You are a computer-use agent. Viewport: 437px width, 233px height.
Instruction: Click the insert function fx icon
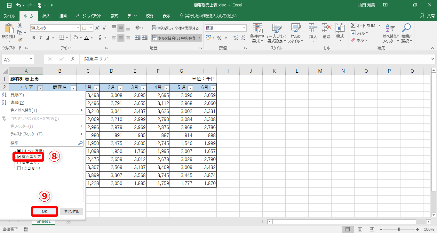(73, 59)
